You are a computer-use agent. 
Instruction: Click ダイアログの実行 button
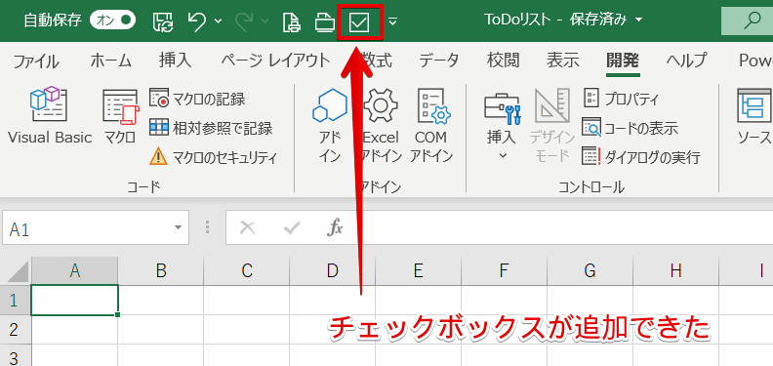(x=641, y=157)
